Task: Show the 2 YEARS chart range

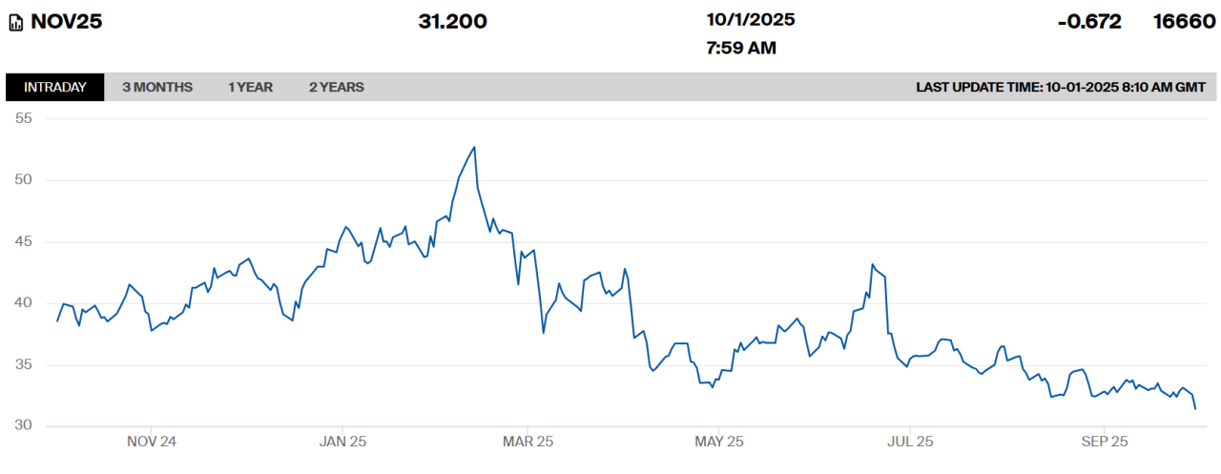Action: point(336,88)
